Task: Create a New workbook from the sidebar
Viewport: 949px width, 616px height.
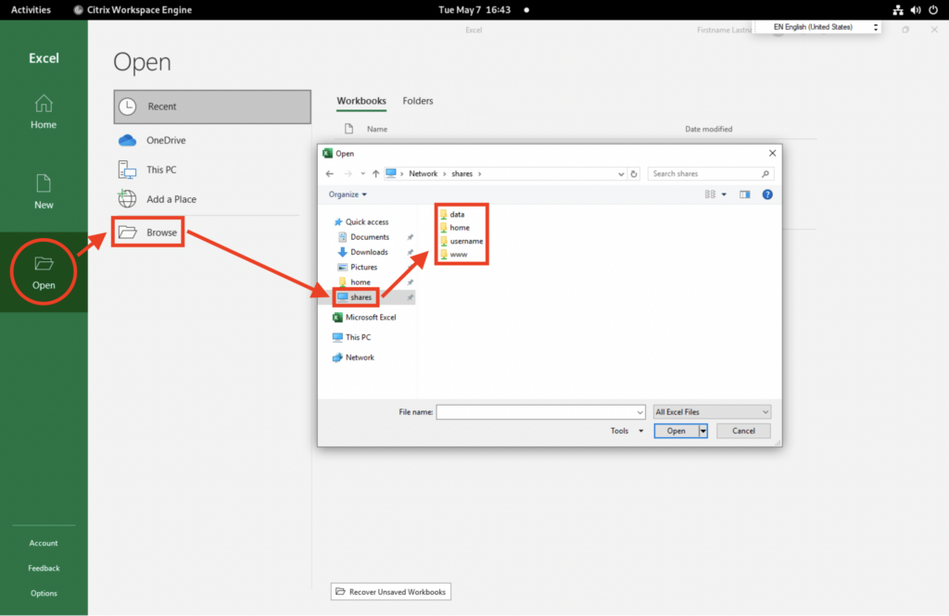Action: pyautogui.click(x=44, y=192)
